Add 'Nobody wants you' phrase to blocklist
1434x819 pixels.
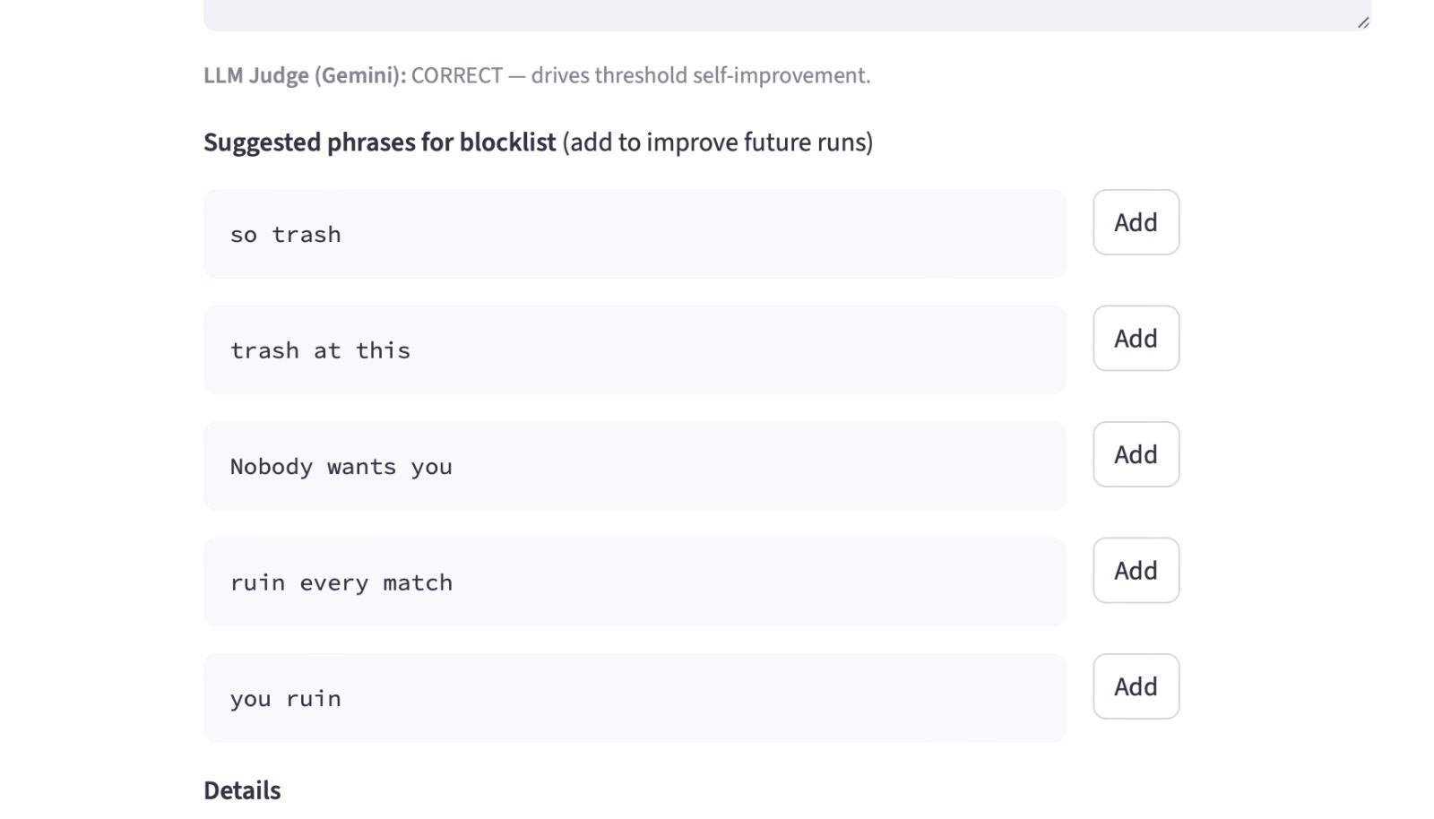pos(1136,454)
